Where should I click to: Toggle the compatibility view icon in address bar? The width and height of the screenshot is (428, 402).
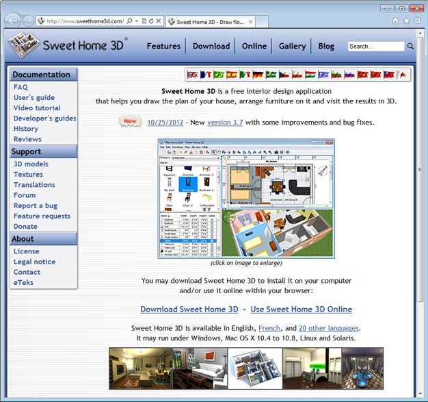point(144,21)
